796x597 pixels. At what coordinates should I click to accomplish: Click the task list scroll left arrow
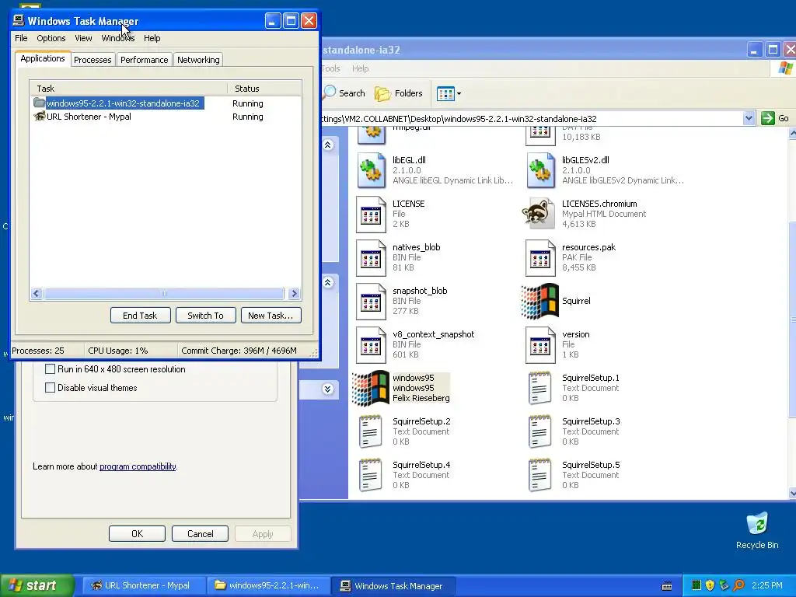tap(37, 293)
